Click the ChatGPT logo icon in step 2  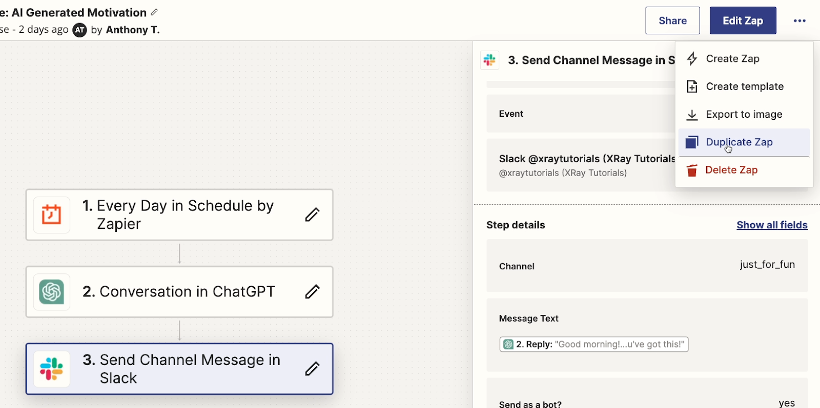(x=51, y=292)
